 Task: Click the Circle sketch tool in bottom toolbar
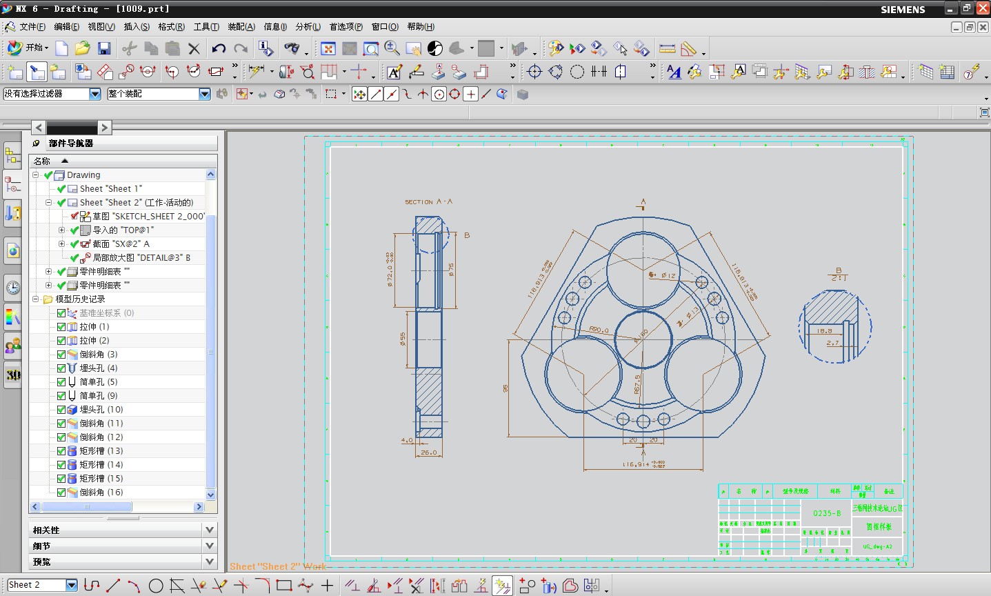156,586
